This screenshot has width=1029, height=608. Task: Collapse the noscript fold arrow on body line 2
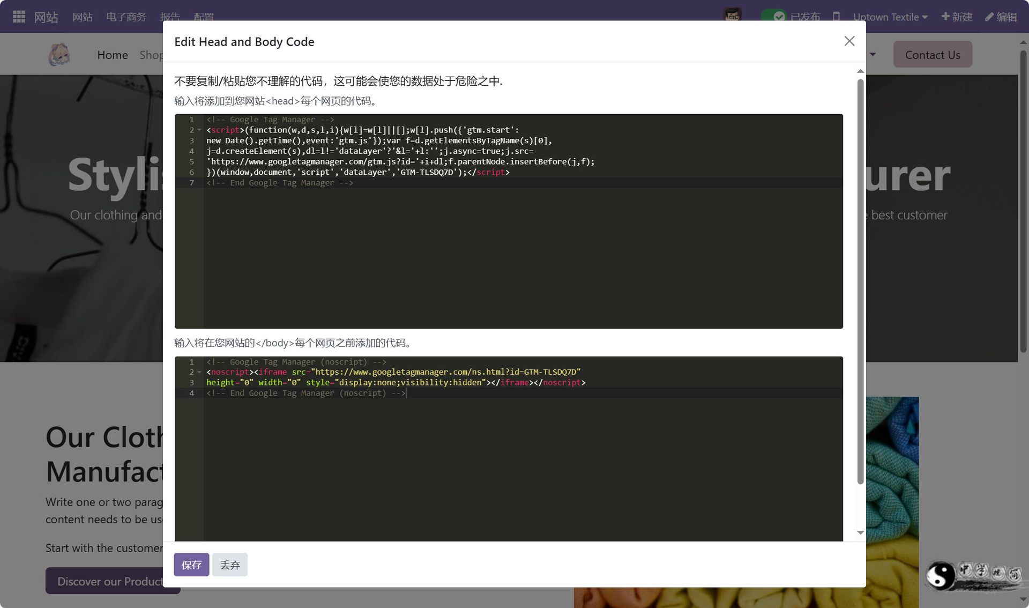pos(199,372)
